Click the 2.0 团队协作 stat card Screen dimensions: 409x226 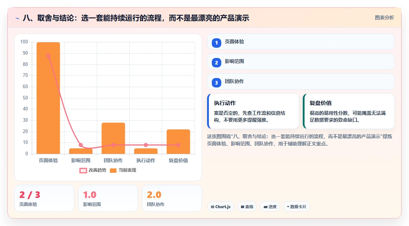pos(172,198)
